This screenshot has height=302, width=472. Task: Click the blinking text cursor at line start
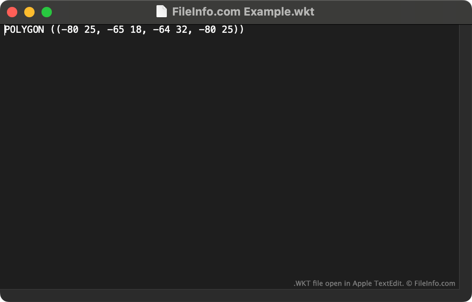[4, 29]
